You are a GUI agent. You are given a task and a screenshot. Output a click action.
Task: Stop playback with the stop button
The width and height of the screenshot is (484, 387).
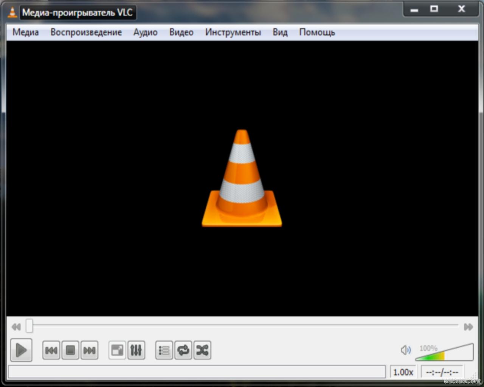pos(70,350)
